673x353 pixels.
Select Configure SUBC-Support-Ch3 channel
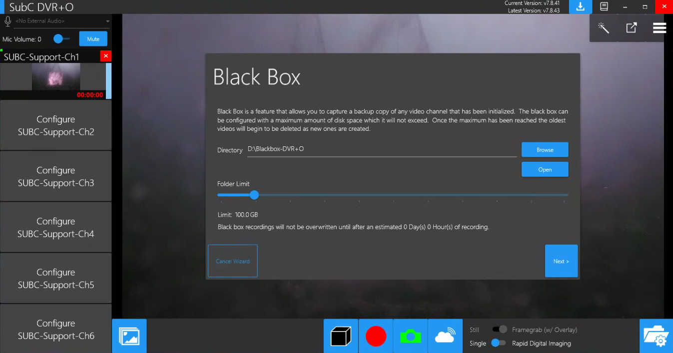point(55,177)
